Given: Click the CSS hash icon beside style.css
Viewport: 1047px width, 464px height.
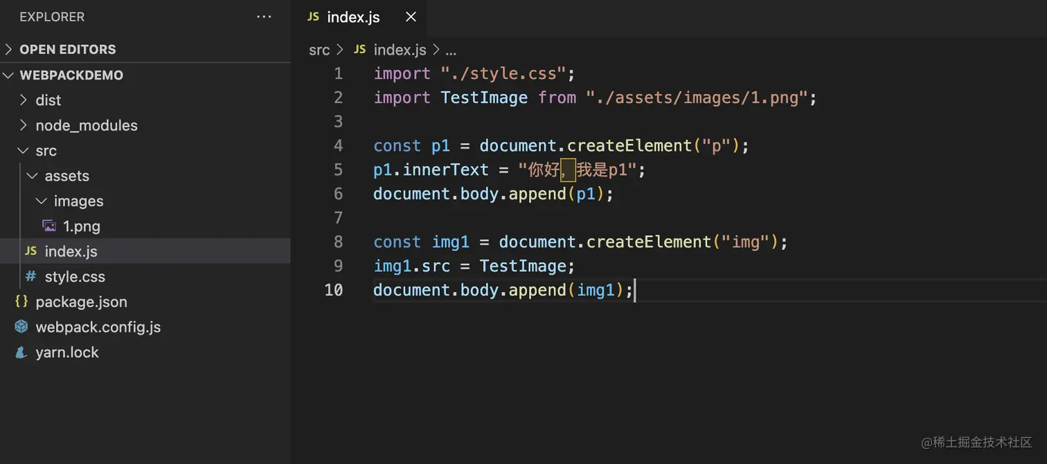Looking at the screenshot, I should 30,277.
